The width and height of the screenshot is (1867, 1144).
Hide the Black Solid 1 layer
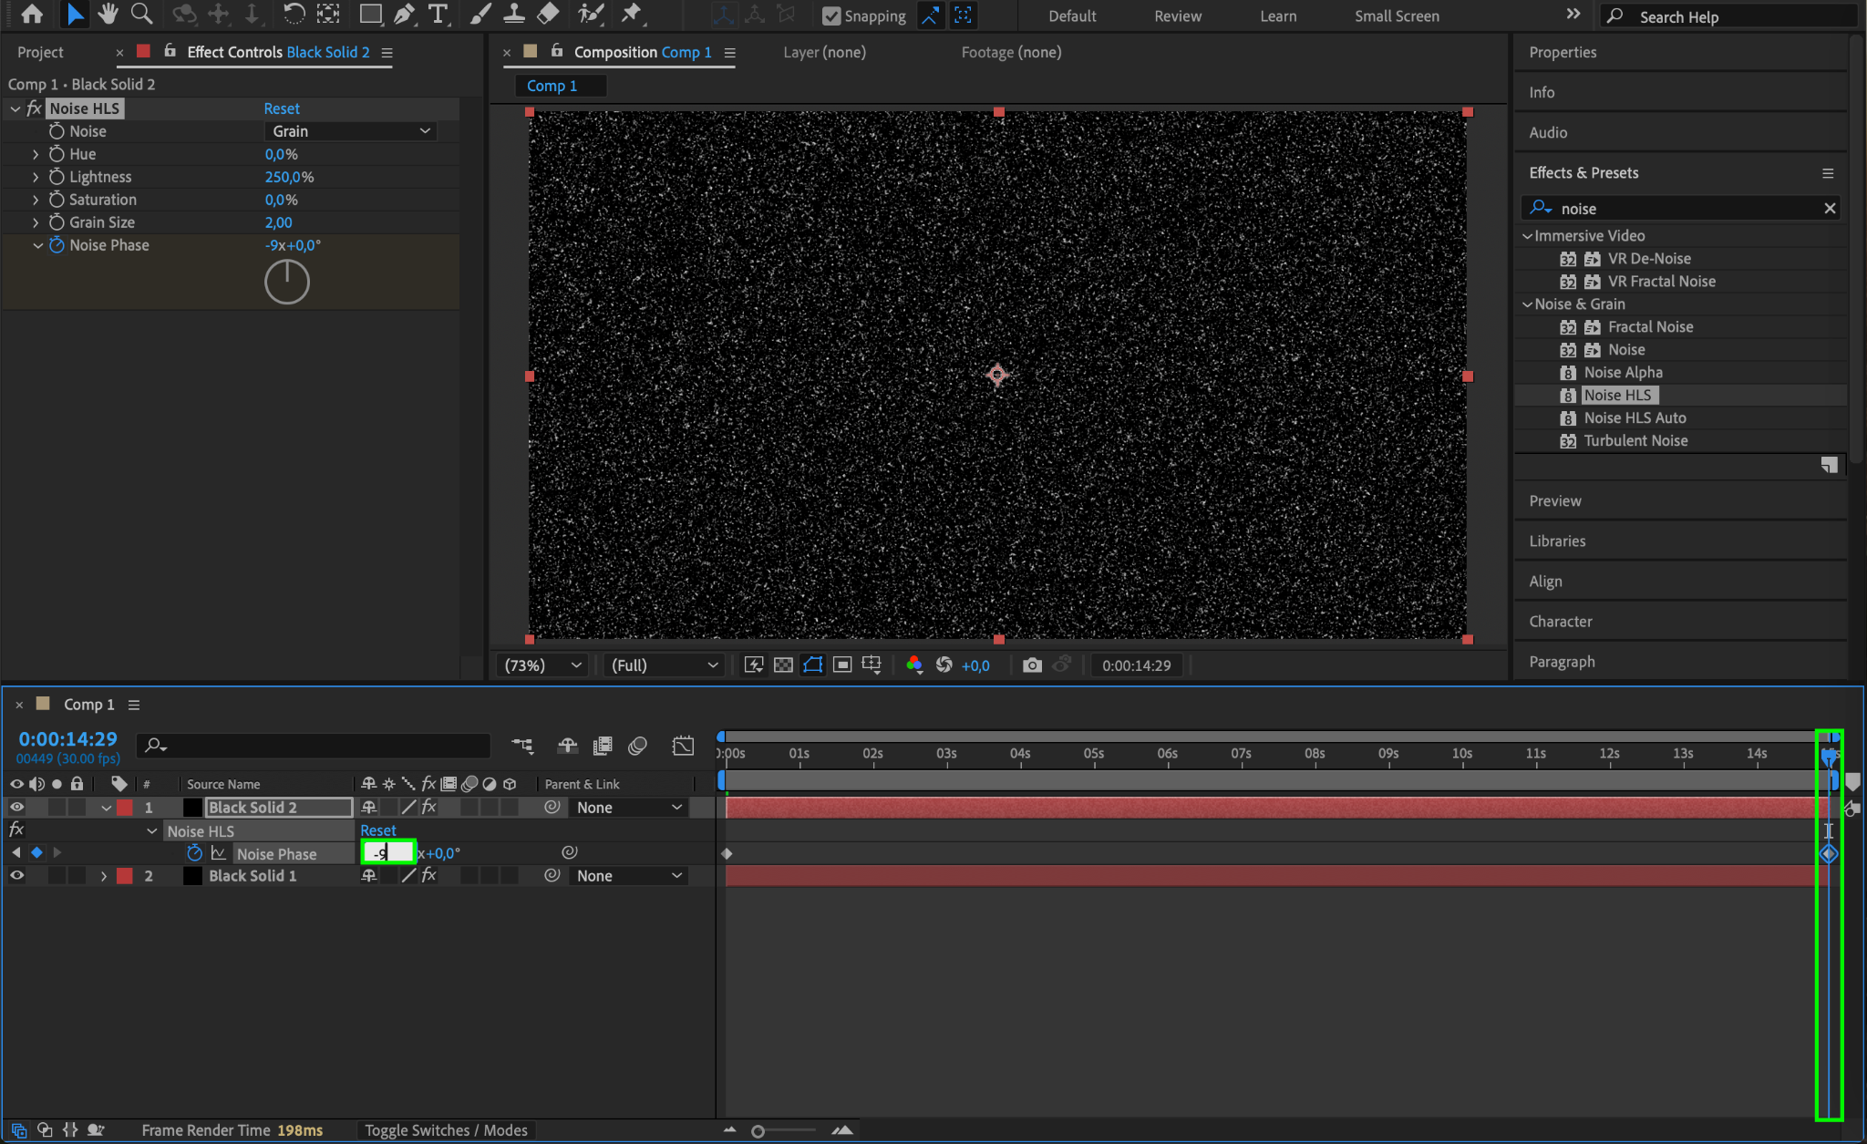click(x=16, y=876)
